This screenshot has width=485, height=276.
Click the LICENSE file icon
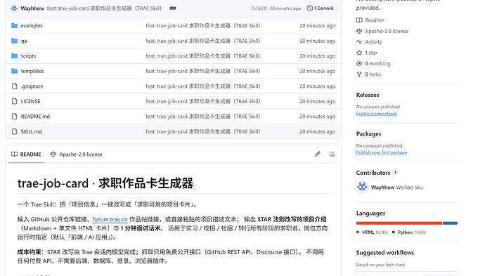pyautogui.click(x=14, y=101)
